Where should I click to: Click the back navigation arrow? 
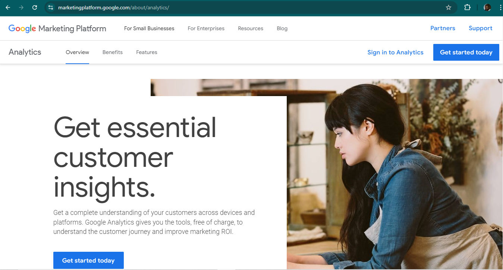tap(7, 7)
